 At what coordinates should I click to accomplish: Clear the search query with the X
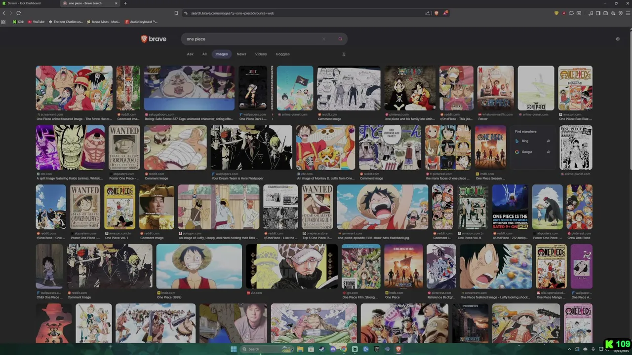(x=324, y=39)
